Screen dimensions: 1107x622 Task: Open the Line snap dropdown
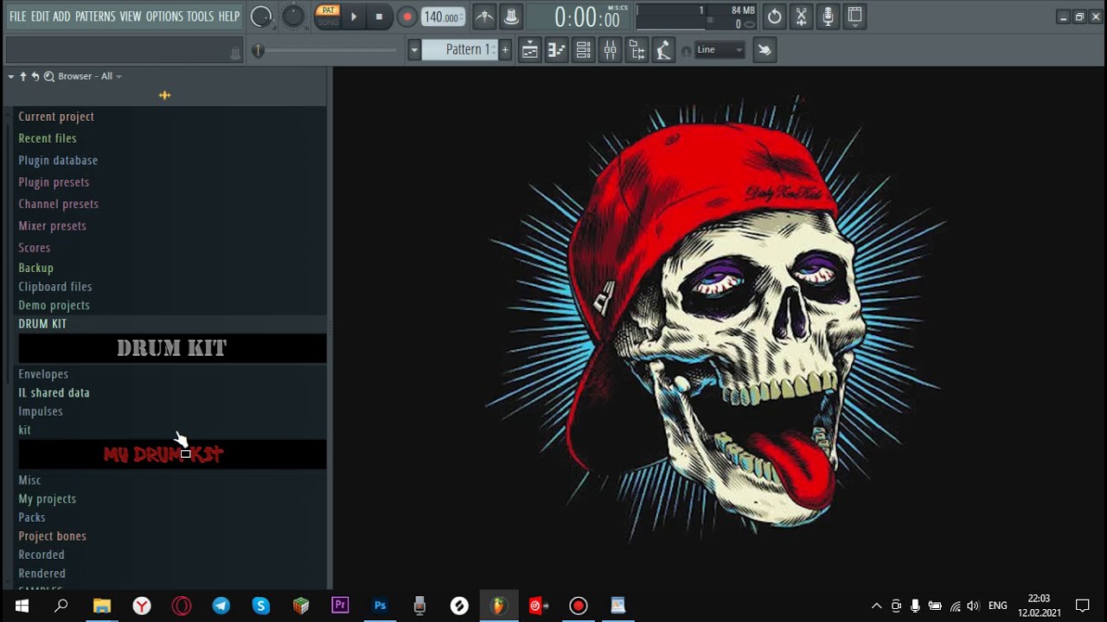pos(720,50)
